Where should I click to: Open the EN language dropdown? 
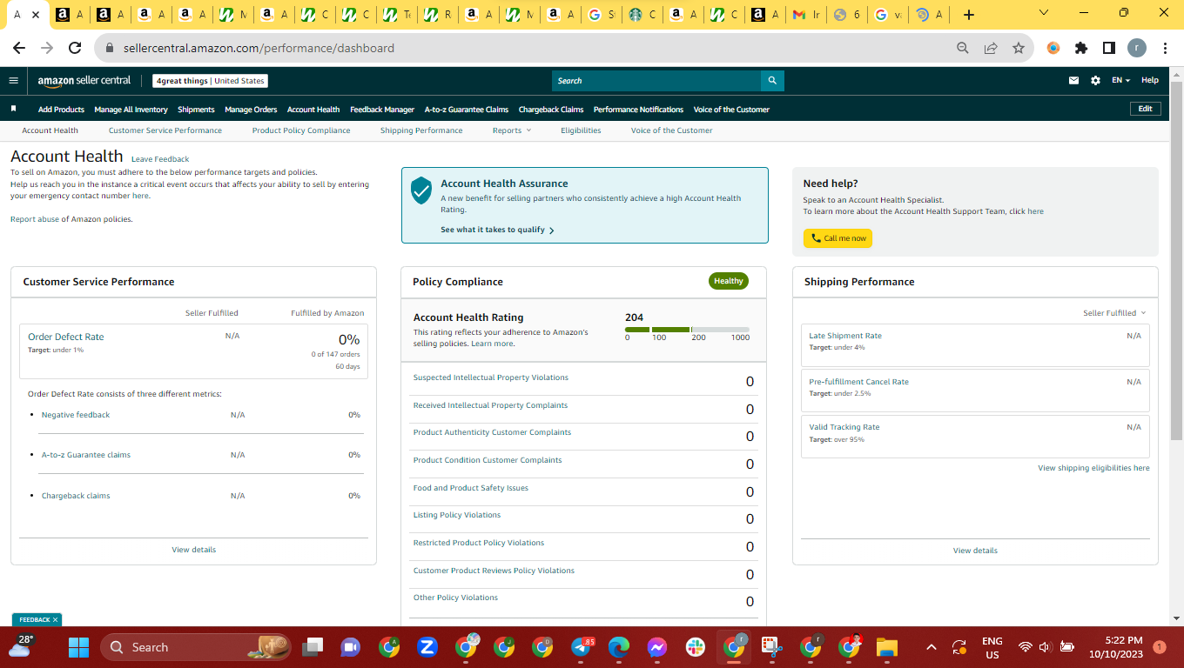tap(1120, 81)
